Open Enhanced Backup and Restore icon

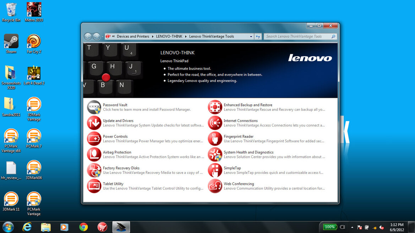215,107
